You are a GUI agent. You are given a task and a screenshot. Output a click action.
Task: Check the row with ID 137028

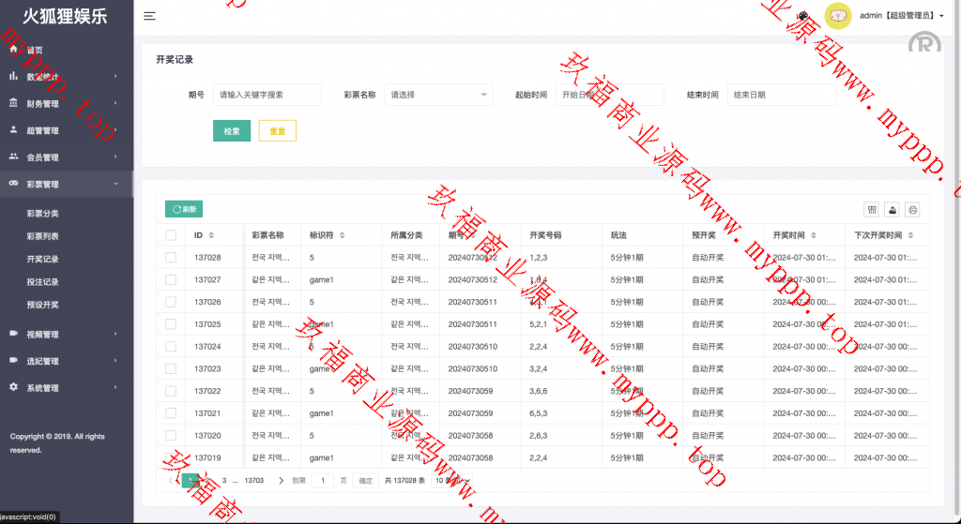pyautogui.click(x=171, y=257)
